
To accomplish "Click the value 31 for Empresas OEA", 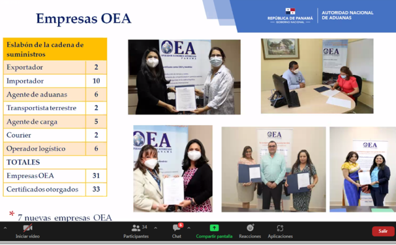I will [97, 176].
